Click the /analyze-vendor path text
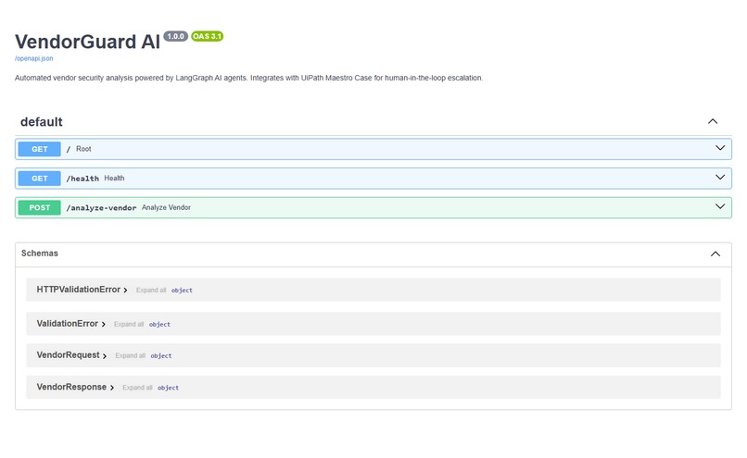 coord(101,208)
